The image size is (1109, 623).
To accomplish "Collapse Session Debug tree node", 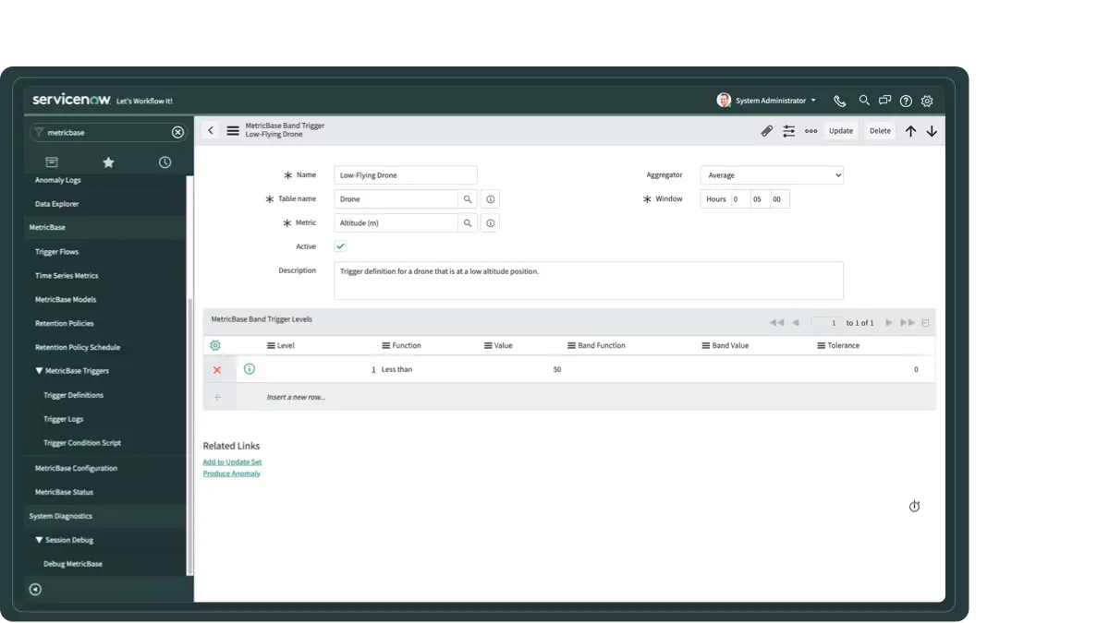I will [39, 540].
